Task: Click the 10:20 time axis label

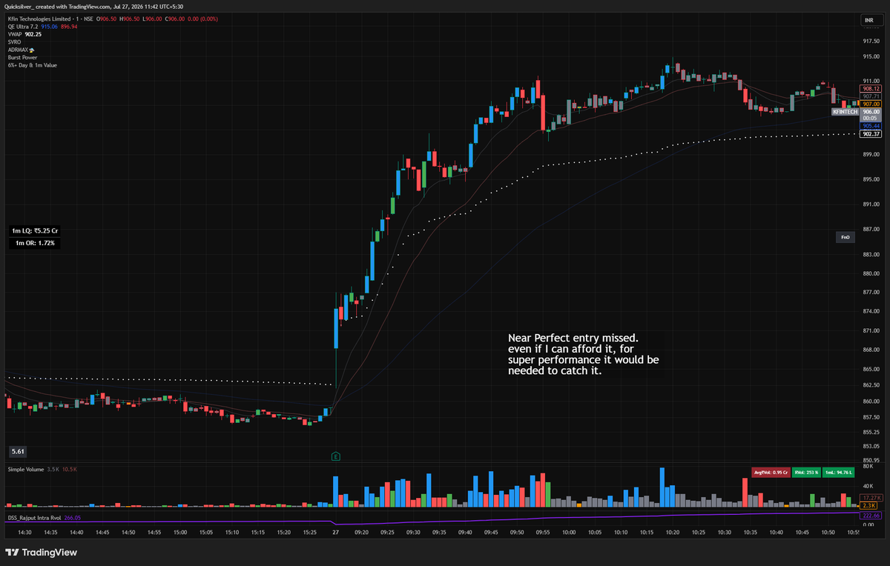Action: [x=673, y=532]
